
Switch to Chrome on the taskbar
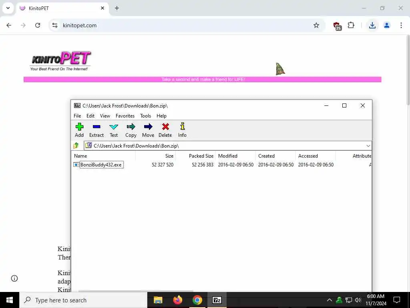(197, 300)
